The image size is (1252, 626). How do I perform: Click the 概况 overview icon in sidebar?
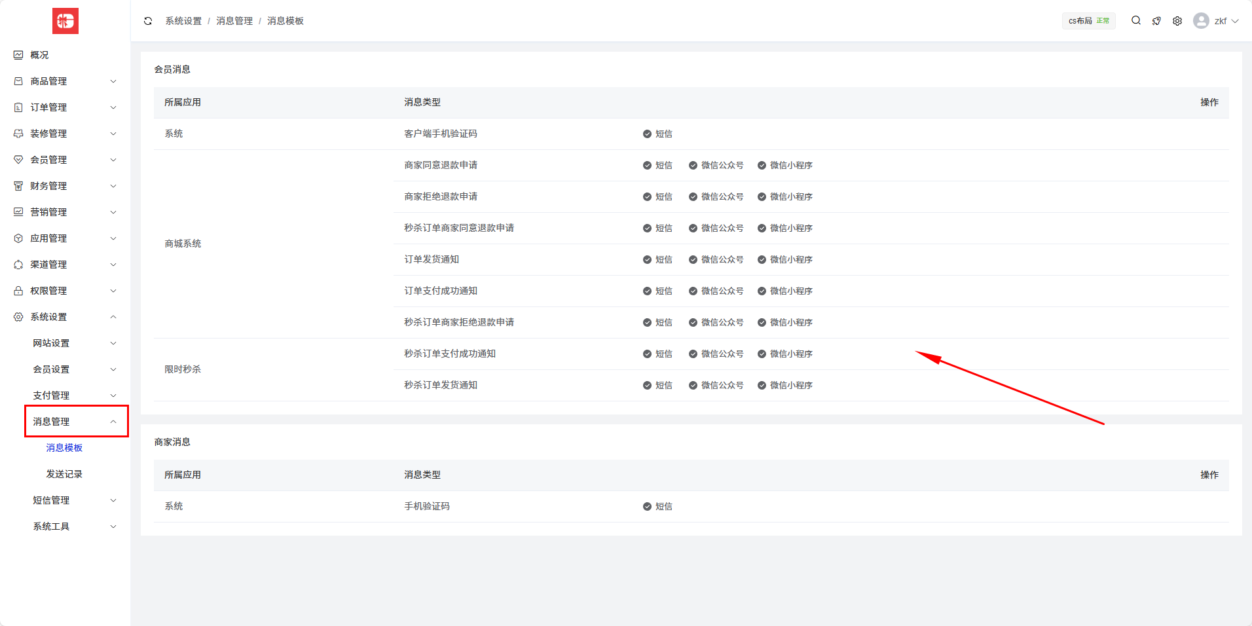(18, 55)
